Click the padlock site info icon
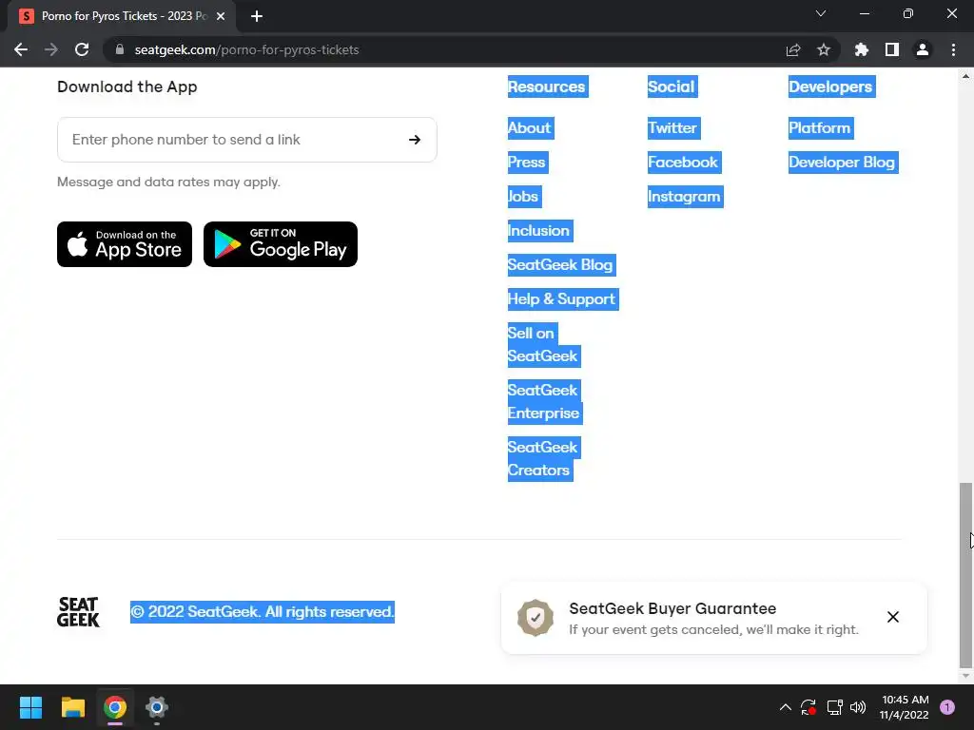The width and height of the screenshot is (974, 730). coord(120,49)
